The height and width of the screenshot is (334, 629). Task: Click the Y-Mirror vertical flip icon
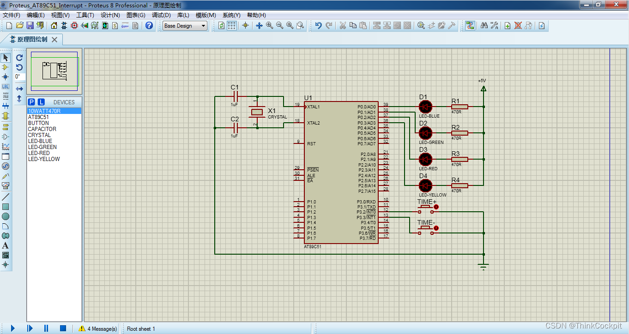click(19, 98)
